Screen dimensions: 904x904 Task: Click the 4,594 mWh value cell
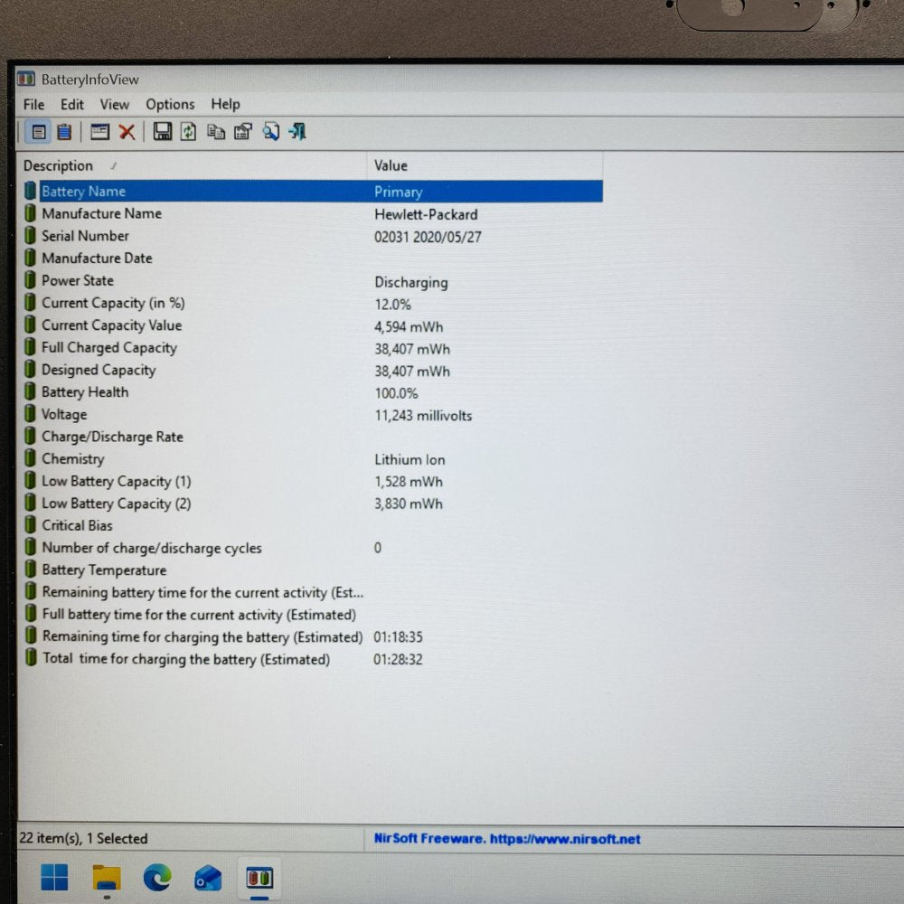click(x=409, y=327)
